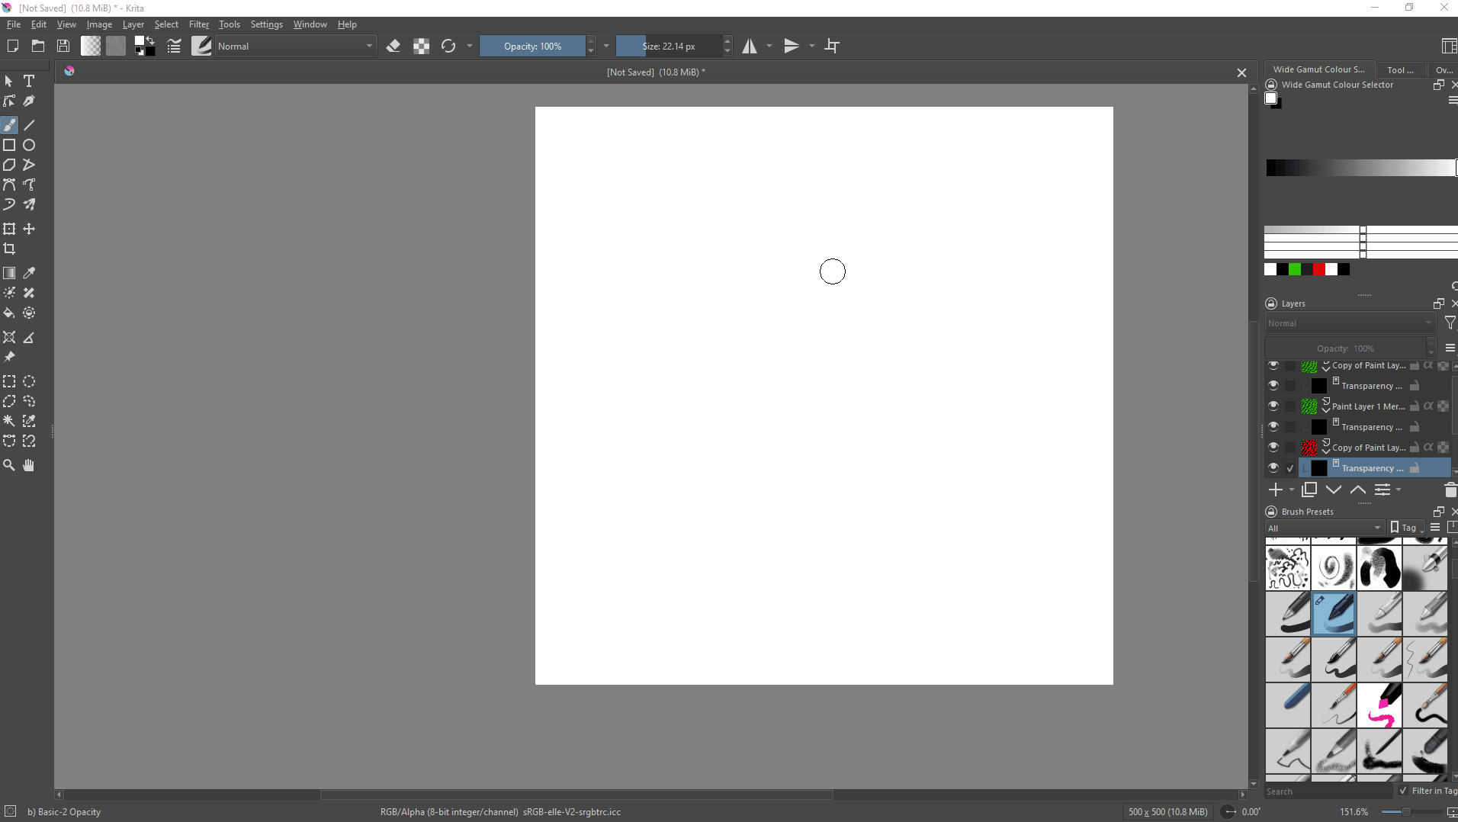Screen dimensions: 1458x822
Task: Toggle Filter in Tag checkbox
Action: pyautogui.click(x=1403, y=791)
